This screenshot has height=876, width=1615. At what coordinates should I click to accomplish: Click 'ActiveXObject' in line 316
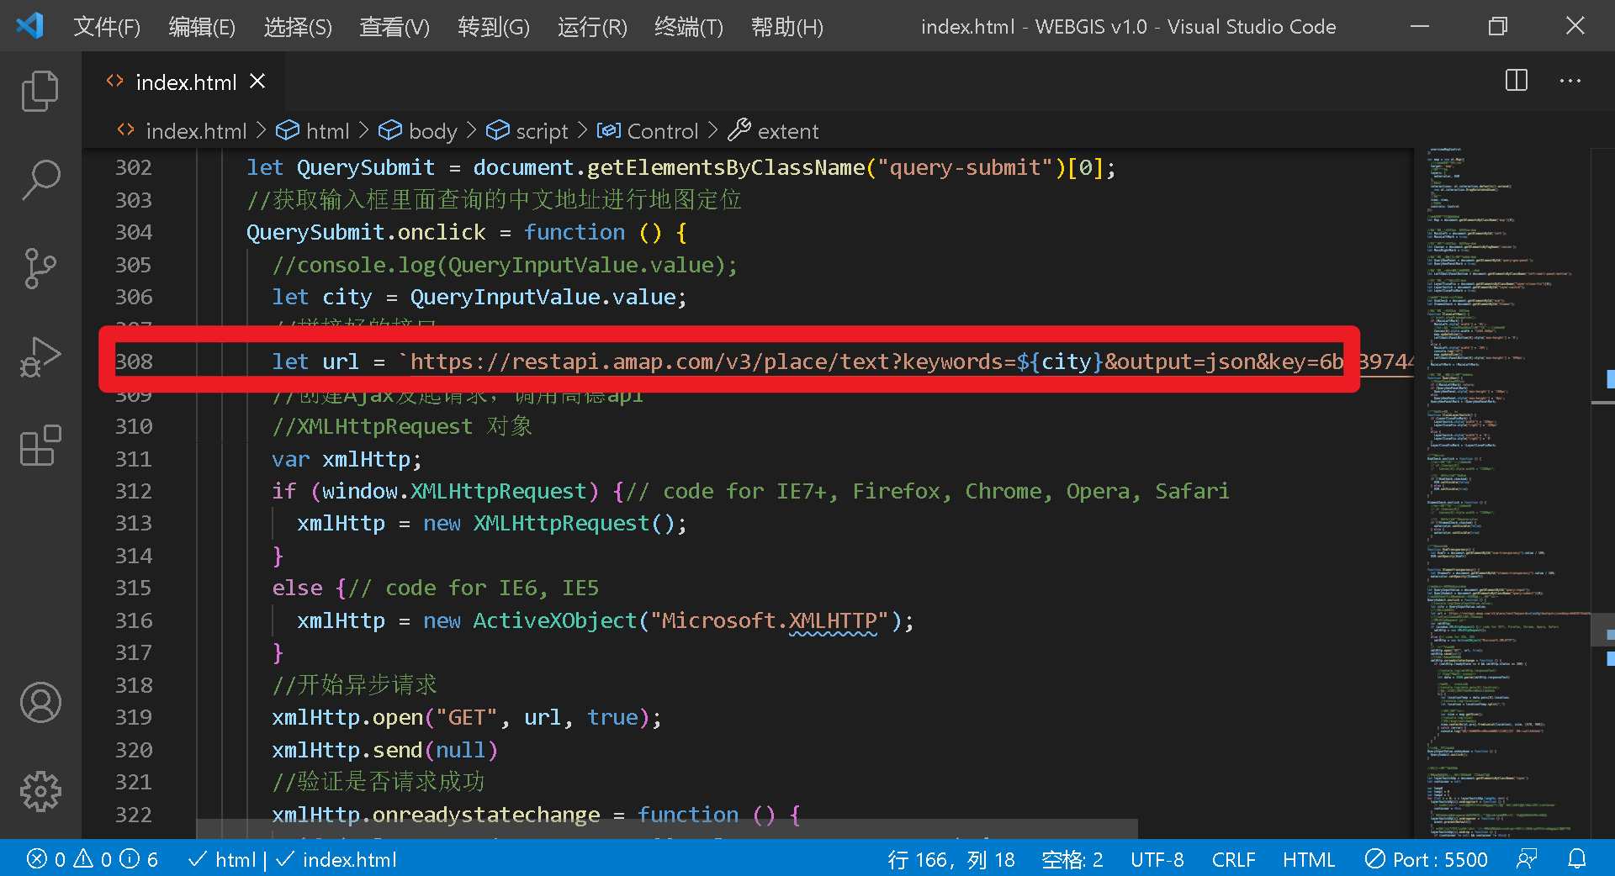(x=554, y=620)
